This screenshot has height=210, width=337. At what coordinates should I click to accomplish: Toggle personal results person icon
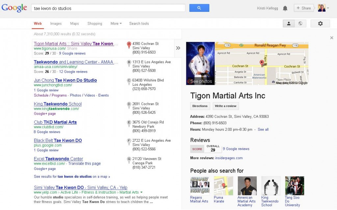click(289, 23)
